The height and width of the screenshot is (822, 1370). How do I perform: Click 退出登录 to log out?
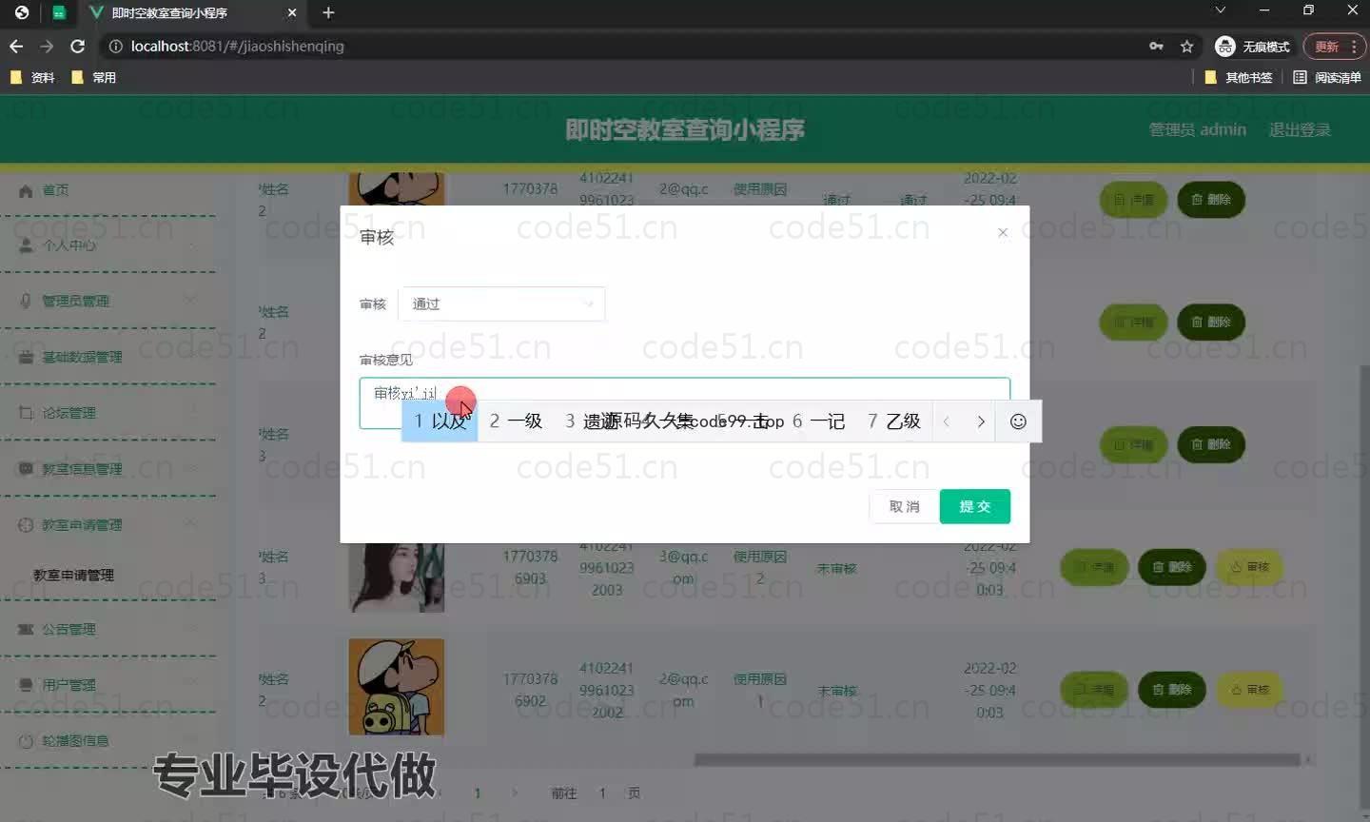point(1300,129)
